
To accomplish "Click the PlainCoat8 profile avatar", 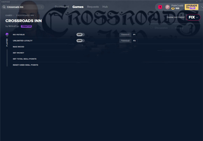I will (x=167, y=7).
